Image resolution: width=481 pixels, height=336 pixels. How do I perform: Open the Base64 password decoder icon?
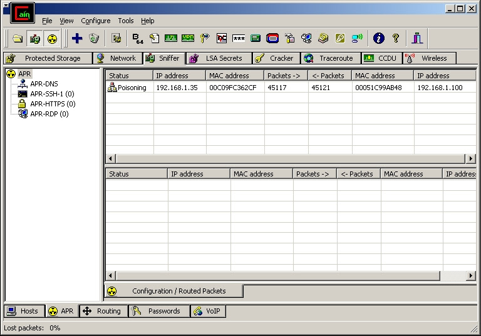coord(138,38)
